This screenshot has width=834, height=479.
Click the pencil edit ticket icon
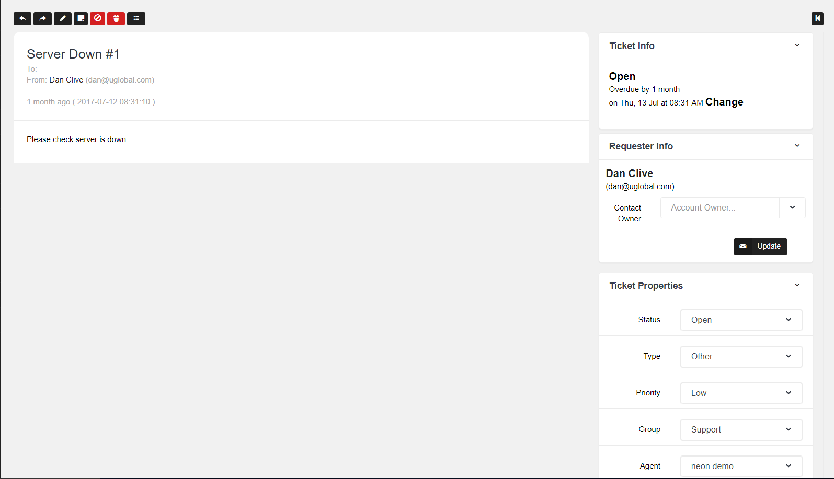[x=63, y=19]
